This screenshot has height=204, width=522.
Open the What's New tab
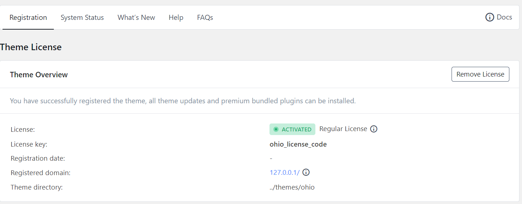[x=136, y=17]
